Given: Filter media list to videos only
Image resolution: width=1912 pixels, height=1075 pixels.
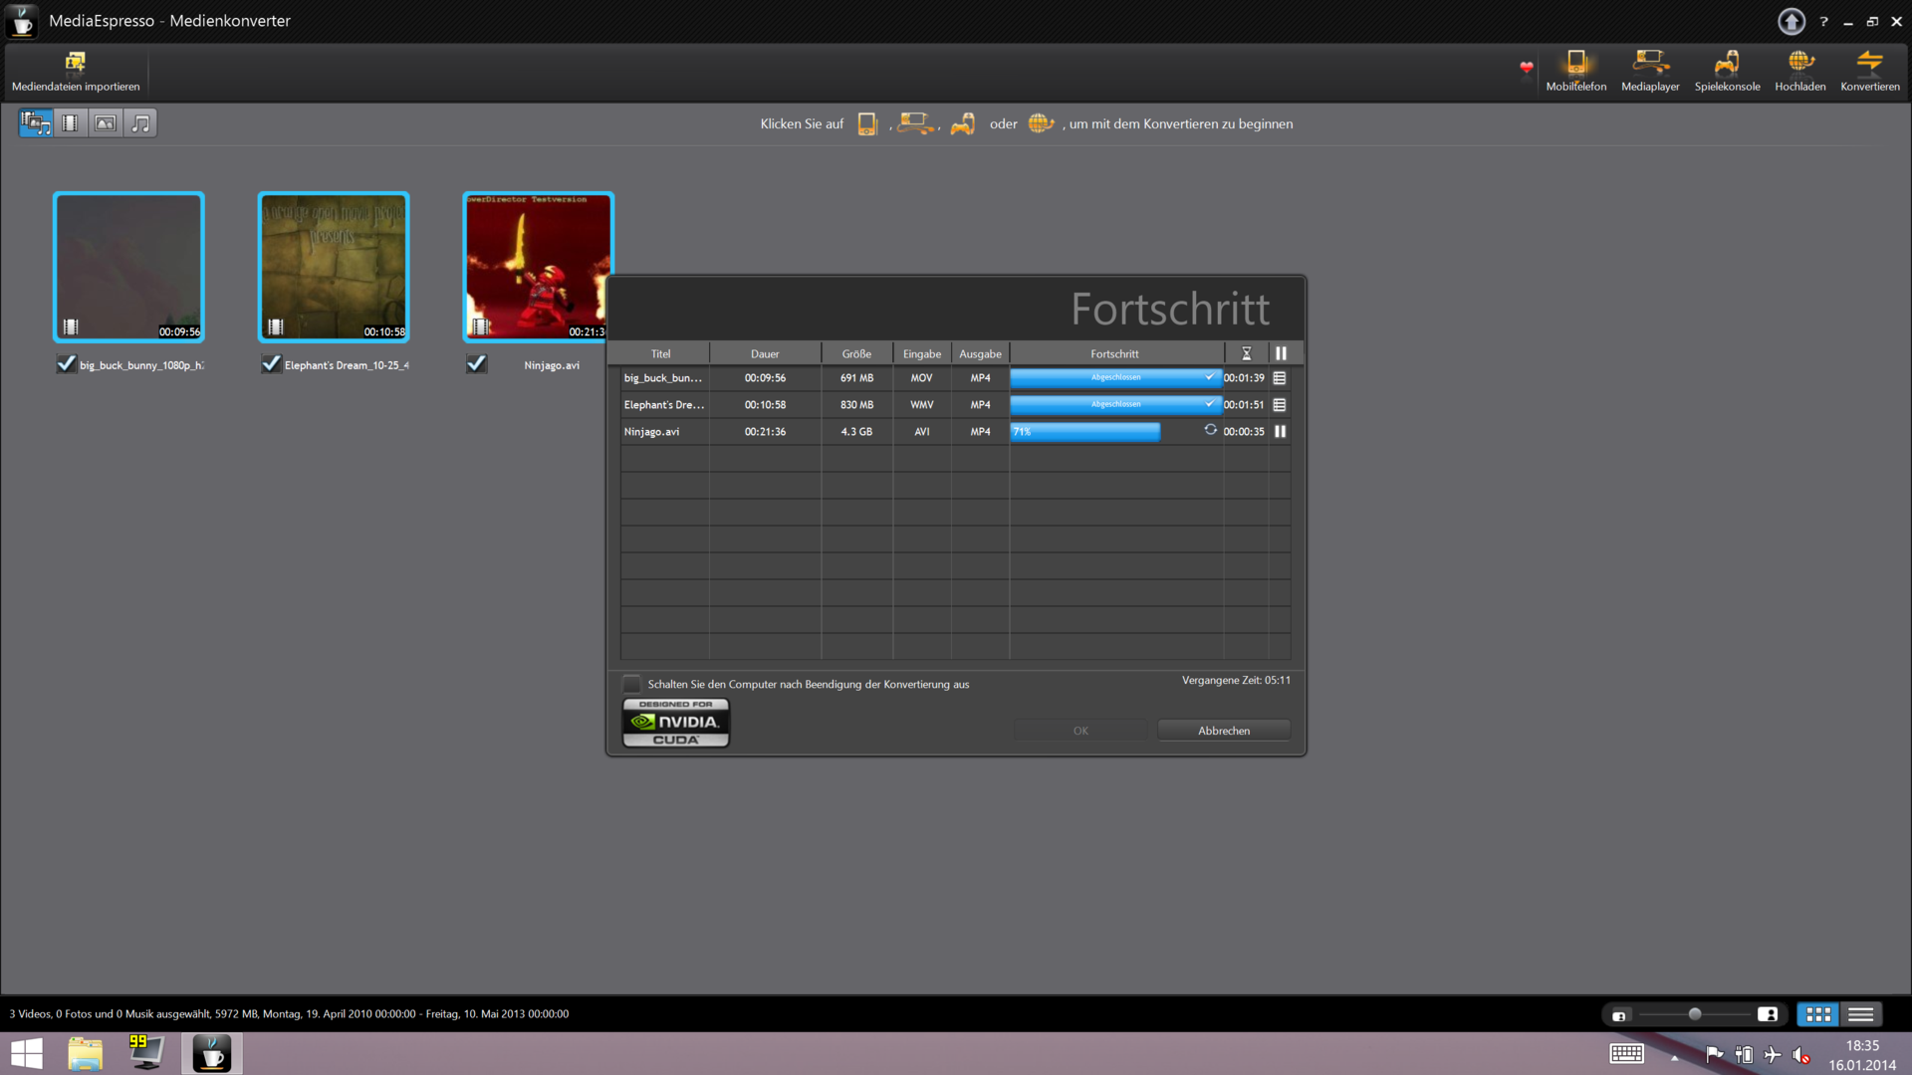Looking at the screenshot, I should [70, 123].
